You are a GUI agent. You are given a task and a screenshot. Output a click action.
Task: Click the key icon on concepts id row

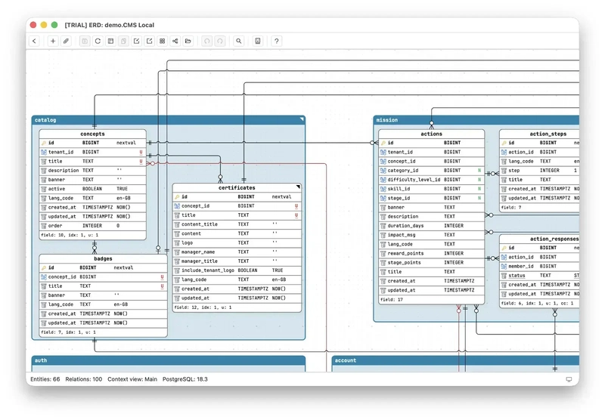(x=44, y=143)
